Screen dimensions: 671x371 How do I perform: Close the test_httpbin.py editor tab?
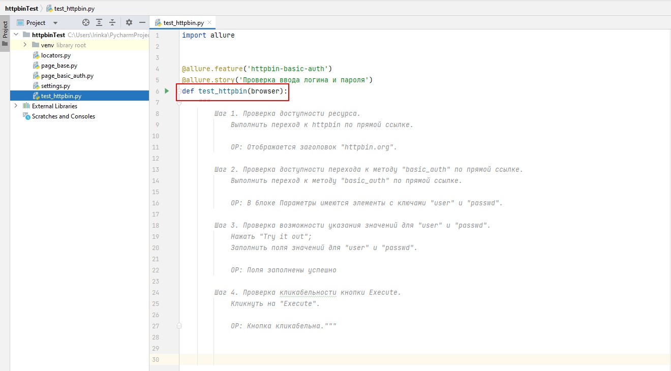point(209,22)
